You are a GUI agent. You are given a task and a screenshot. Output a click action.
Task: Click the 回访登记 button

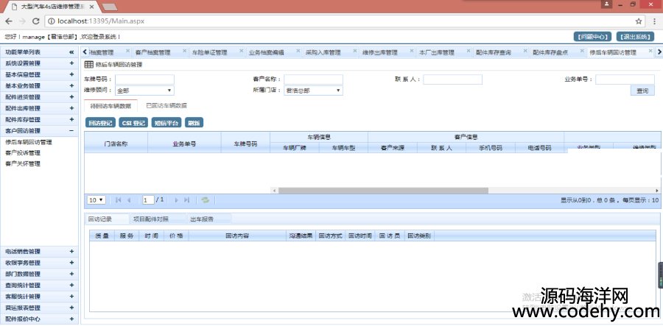pyautogui.click(x=100, y=123)
